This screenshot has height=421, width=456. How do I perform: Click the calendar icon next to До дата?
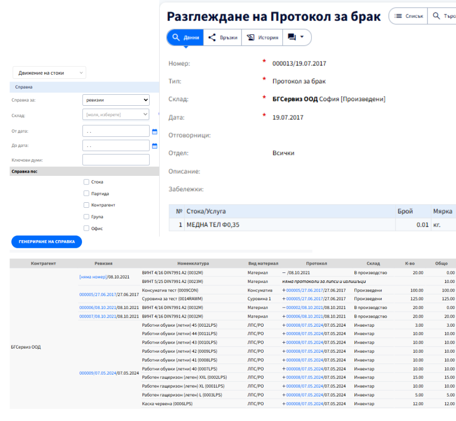(x=155, y=146)
